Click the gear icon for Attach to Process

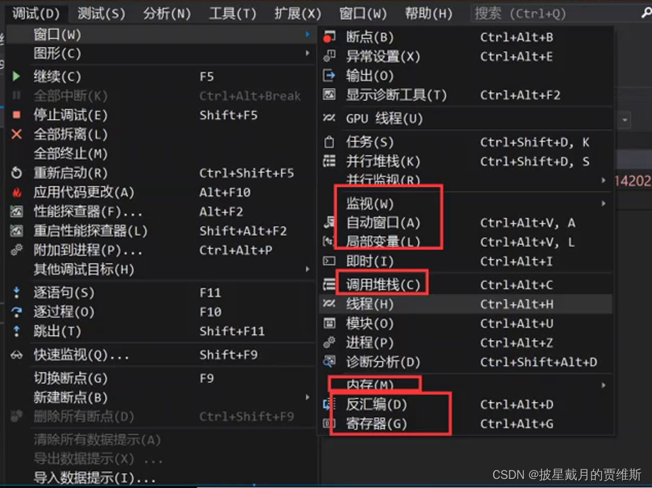click(x=17, y=250)
